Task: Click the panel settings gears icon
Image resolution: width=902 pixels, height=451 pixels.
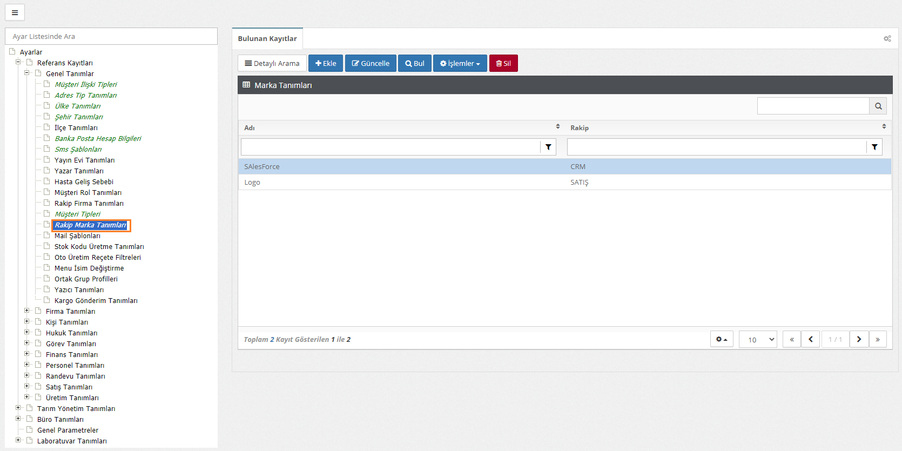Action: click(x=887, y=38)
